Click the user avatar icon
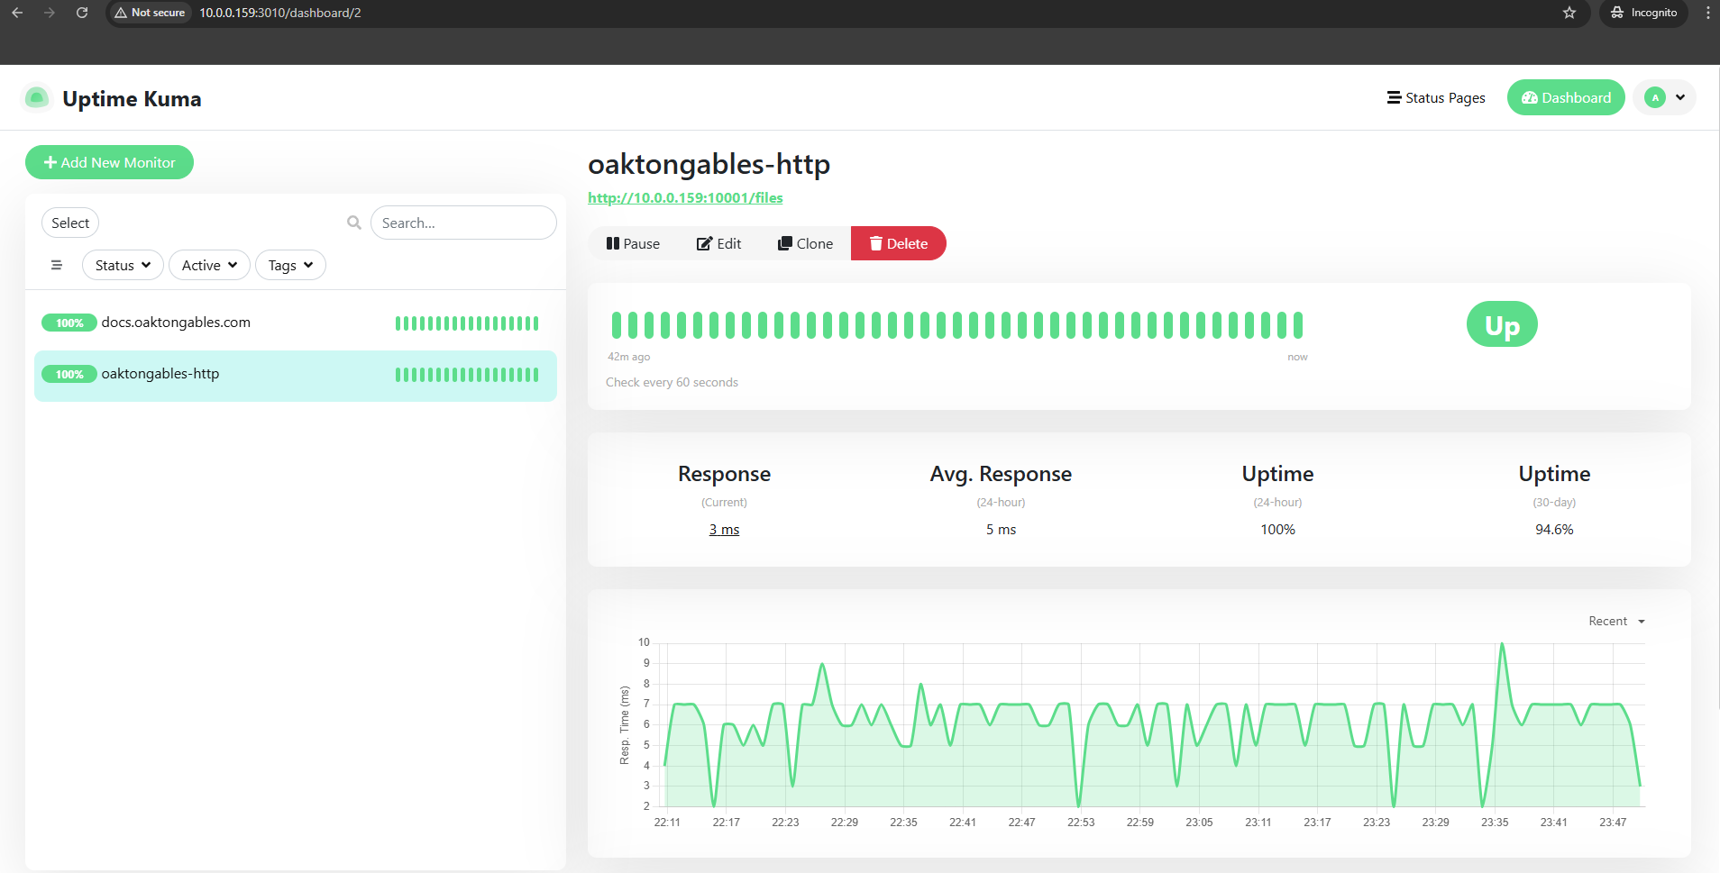1720x873 pixels. click(1655, 98)
